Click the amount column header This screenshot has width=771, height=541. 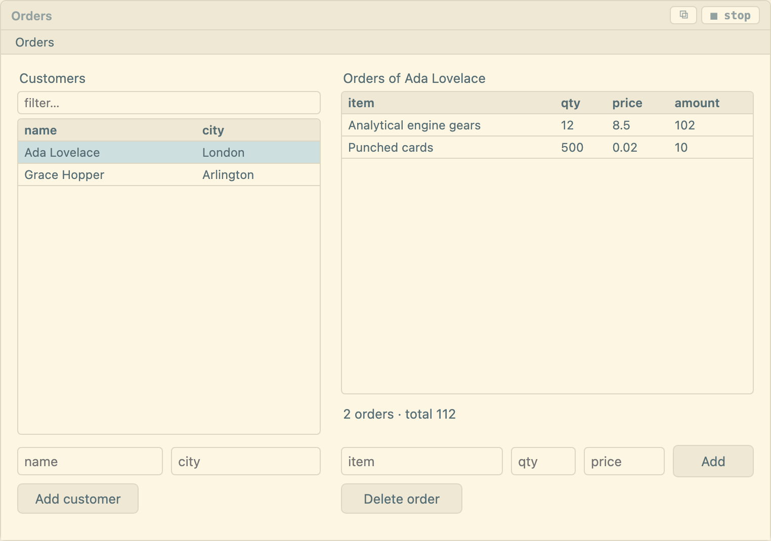pos(697,103)
